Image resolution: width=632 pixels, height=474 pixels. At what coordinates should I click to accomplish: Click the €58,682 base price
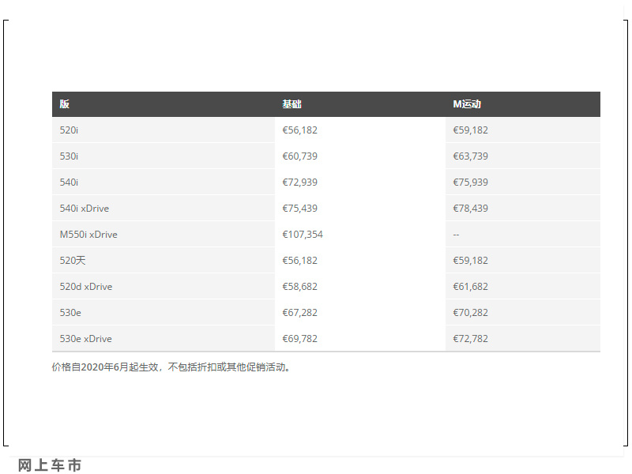[300, 287]
